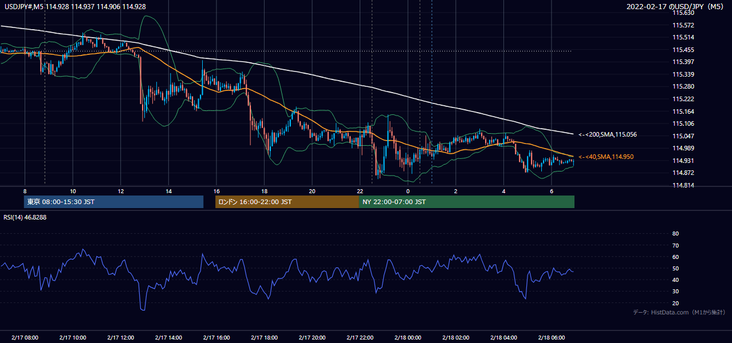Click the 2/18 06:00 date label

pyautogui.click(x=552, y=338)
